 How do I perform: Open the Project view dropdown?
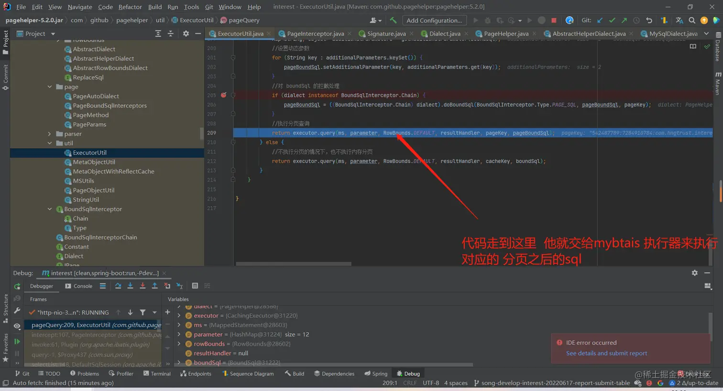click(x=53, y=34)
